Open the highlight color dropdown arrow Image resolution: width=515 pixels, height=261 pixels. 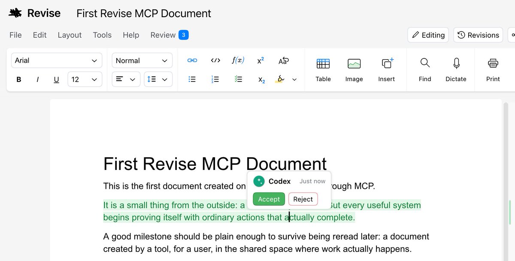(x=294, y=79)
